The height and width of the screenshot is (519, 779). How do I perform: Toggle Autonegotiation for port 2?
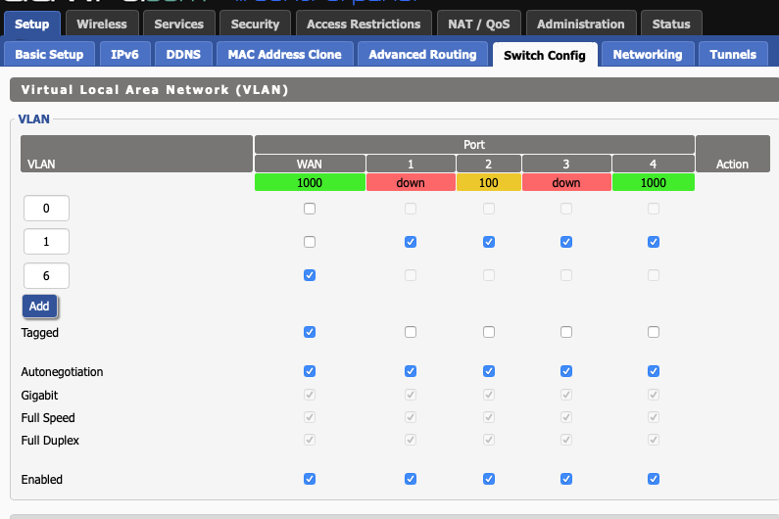[489, 371]
